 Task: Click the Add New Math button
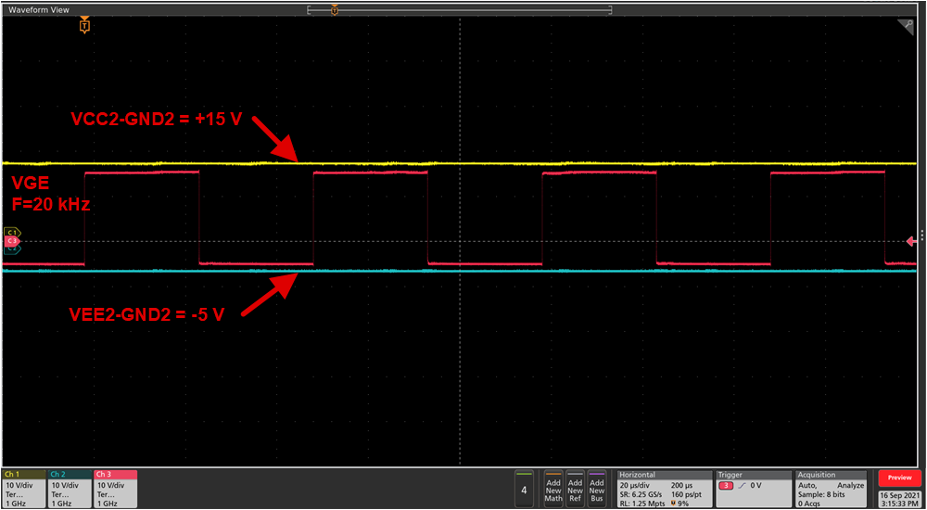[x=553, y=488]
